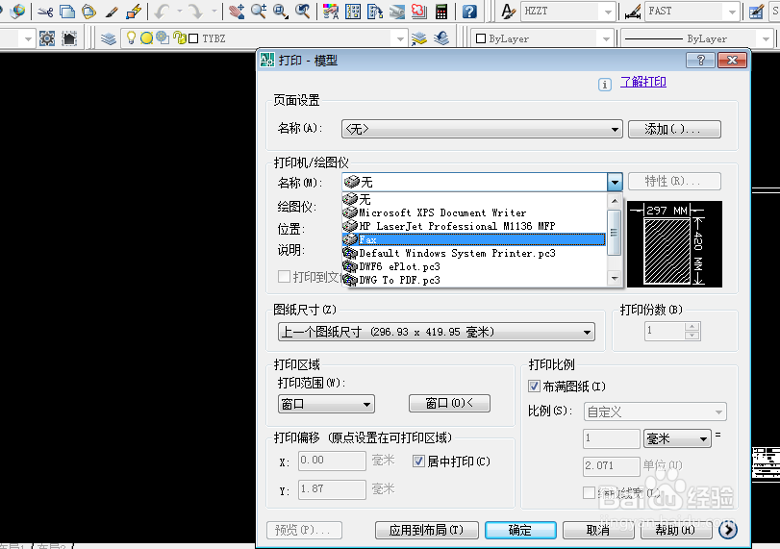Click the Paste clipboard icon

[x=88, y=11]
